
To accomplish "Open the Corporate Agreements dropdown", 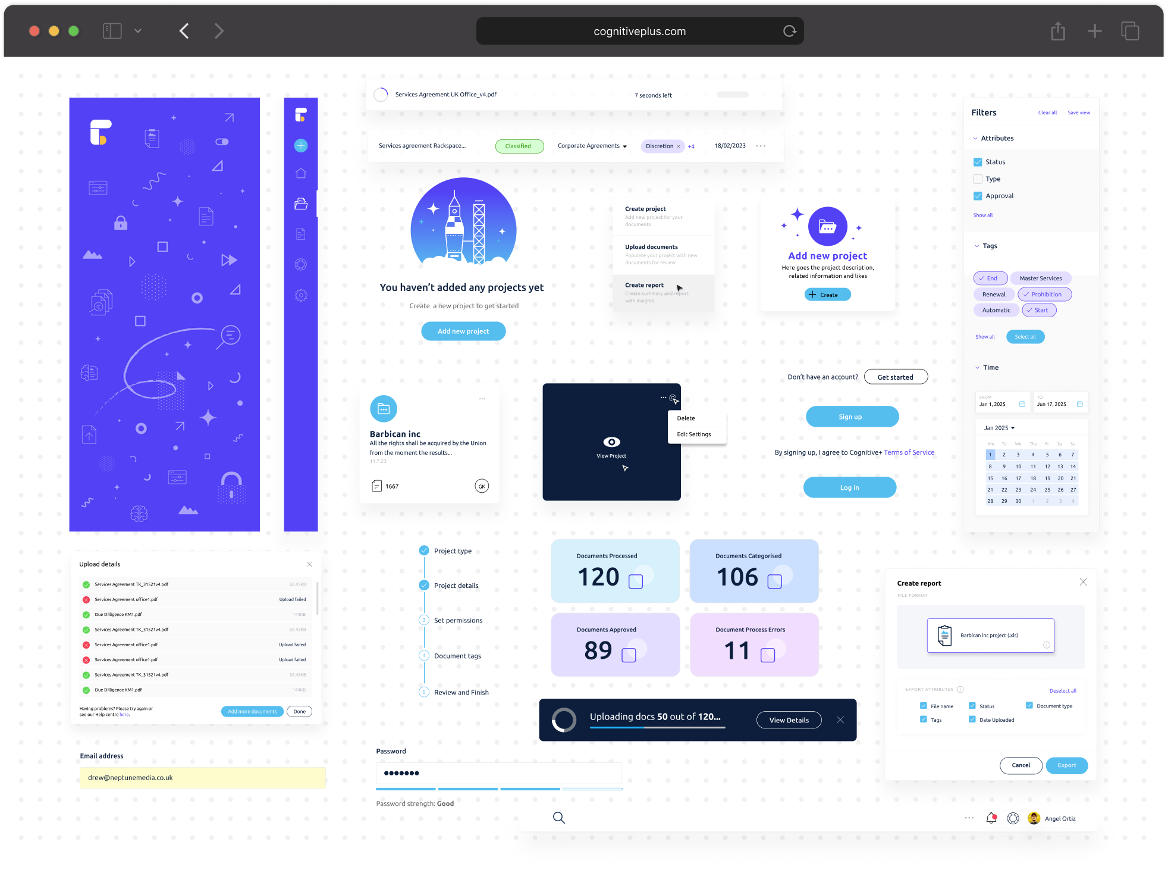I will tap(591, 146).
